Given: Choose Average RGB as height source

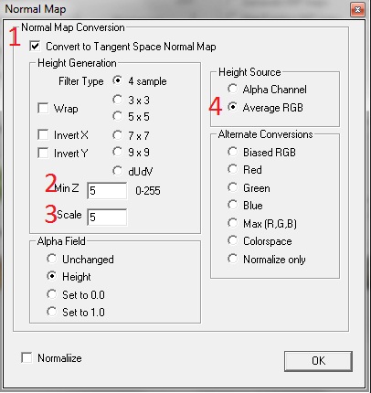Looking at the screenshot, I should tap(232, 107).
